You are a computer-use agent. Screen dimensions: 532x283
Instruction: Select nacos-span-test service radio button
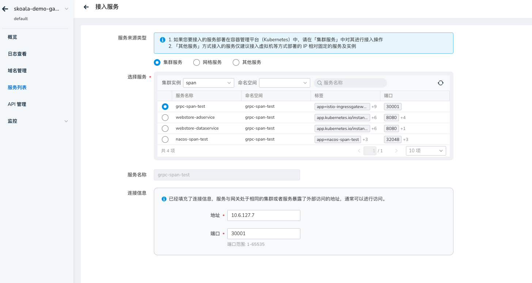pos(165,139)
